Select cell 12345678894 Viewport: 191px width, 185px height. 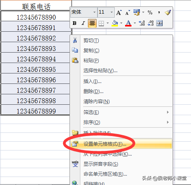[36, 58]
